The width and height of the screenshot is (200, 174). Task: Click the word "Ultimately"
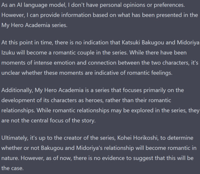15,138
